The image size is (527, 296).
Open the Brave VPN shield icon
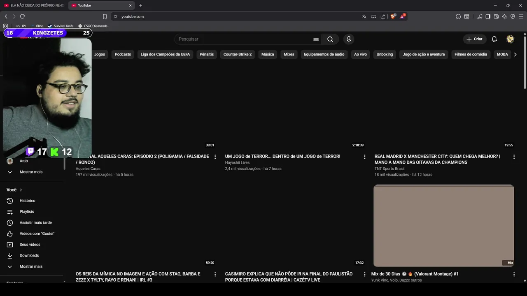(x=513, y=16)
